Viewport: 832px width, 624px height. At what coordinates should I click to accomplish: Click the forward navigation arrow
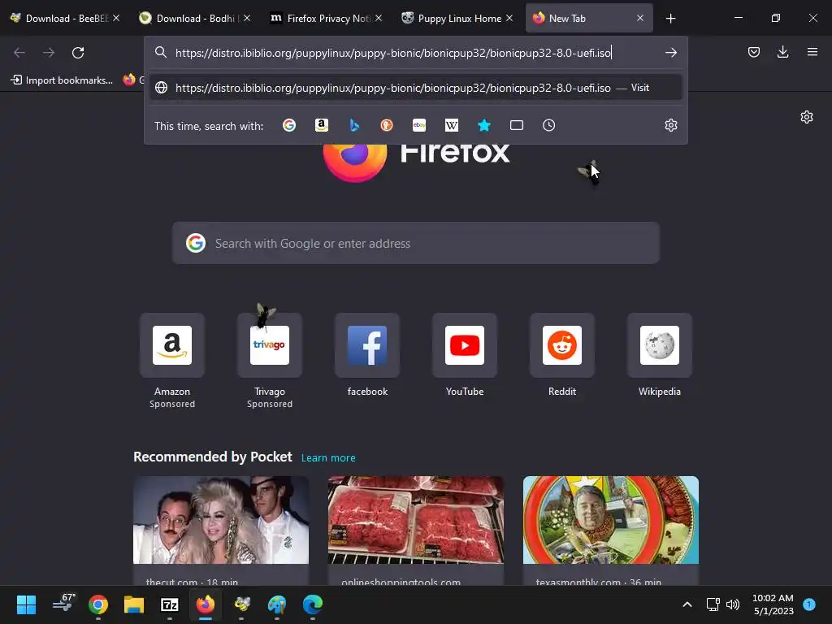(48, 53)
